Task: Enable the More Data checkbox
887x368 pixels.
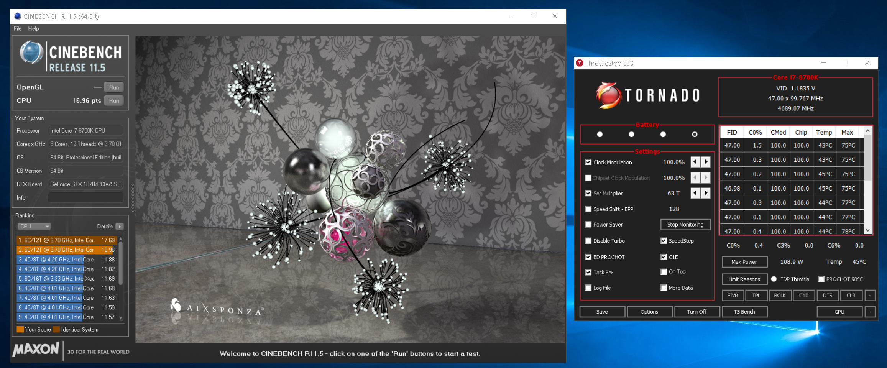Action: pyautogui.click(x=664, y=287)
